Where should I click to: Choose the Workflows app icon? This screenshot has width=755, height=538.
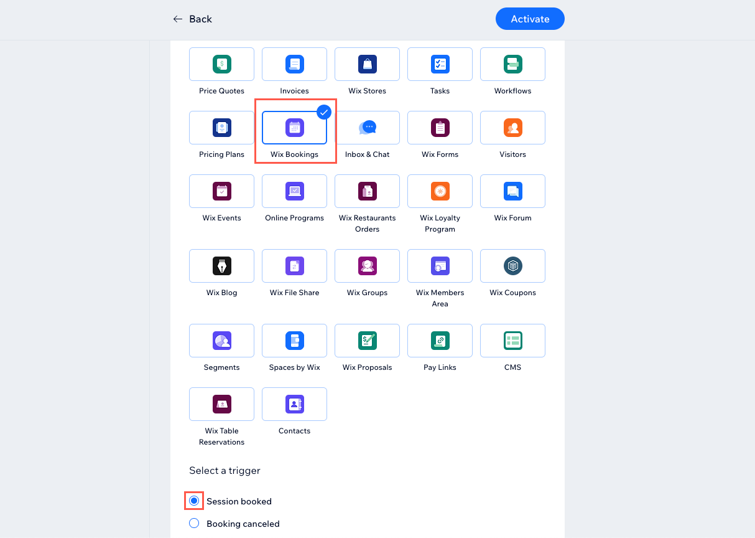tap(512, 64)
